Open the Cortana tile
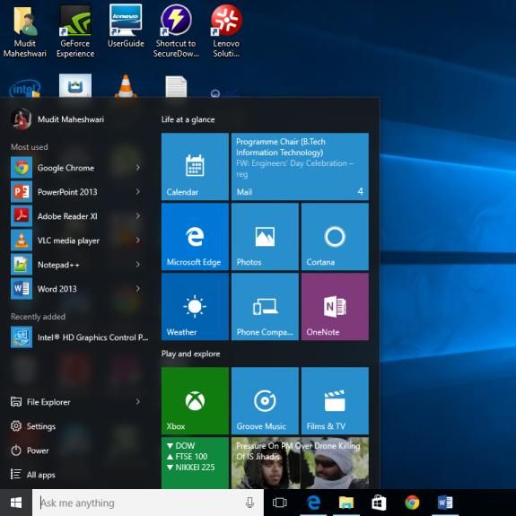 (x=335, y=237)
